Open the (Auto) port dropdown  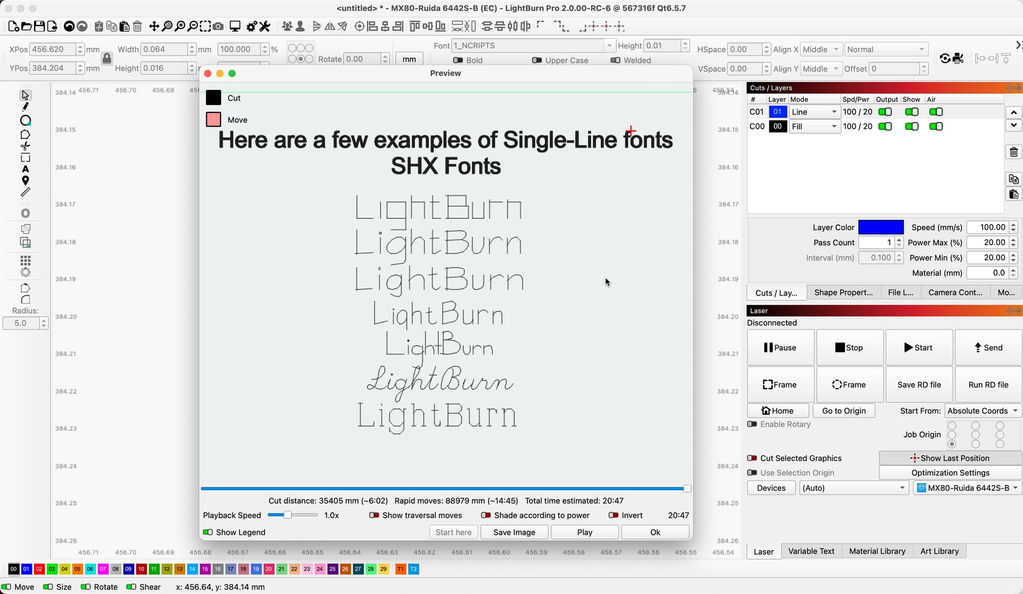click(x=854, y=488)
